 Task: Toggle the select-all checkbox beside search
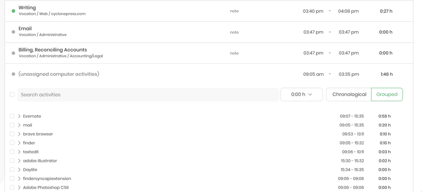12,94
